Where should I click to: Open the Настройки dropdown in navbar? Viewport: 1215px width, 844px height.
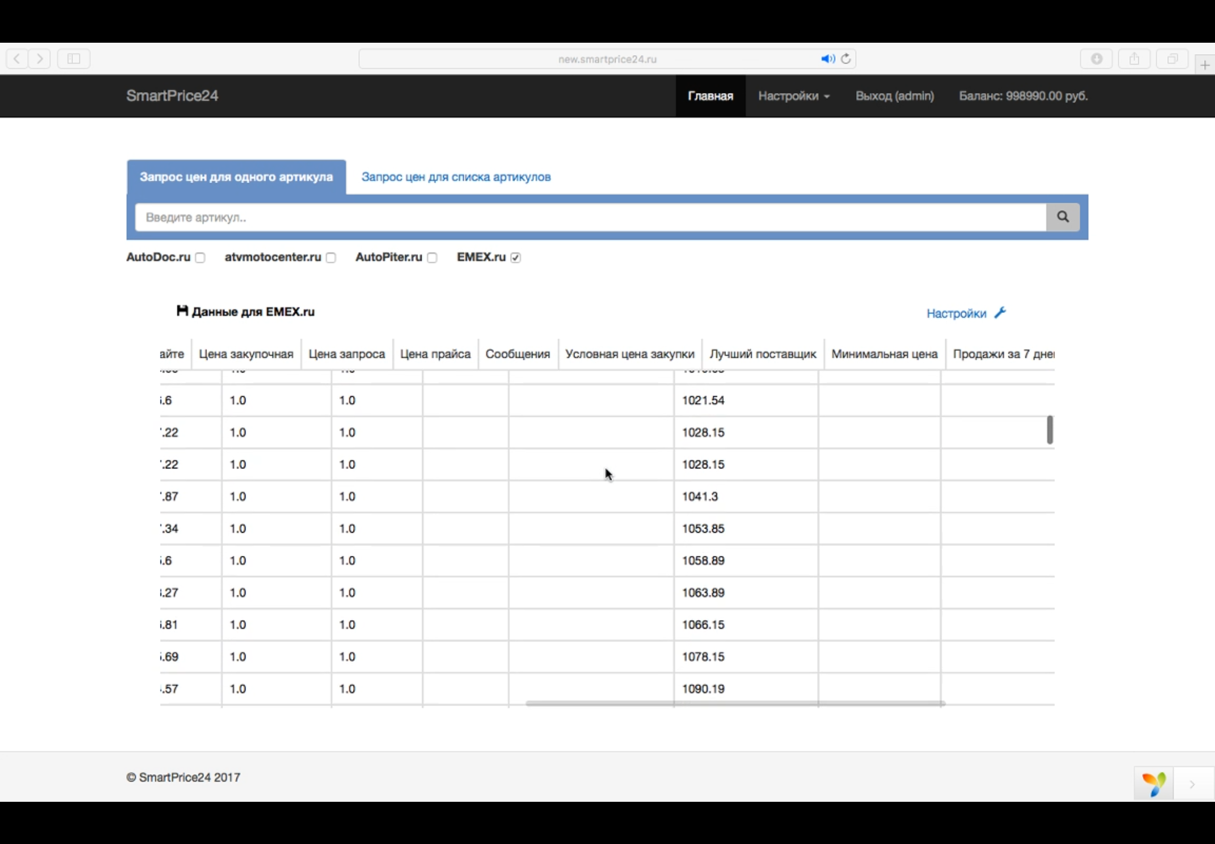point(793,96)
